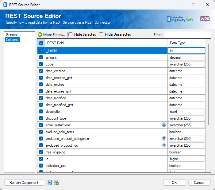The height and width of the screenshot is (190, 215).
Task: Uncheck the individual_use field checkbox
Action: click(41, 165)
